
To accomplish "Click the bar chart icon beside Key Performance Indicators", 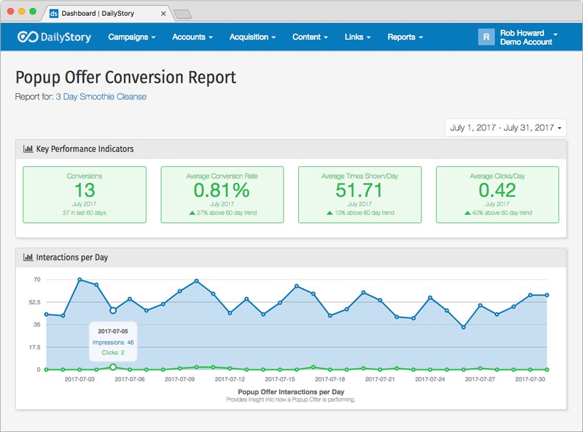I will 28,149.
